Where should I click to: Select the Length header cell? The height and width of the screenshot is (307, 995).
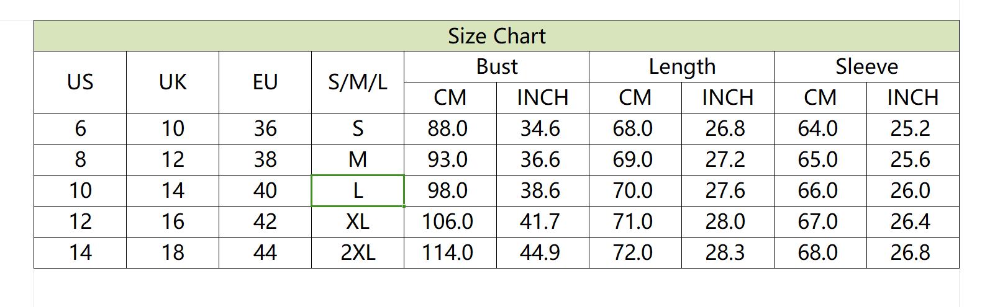(x=681, y=66)
